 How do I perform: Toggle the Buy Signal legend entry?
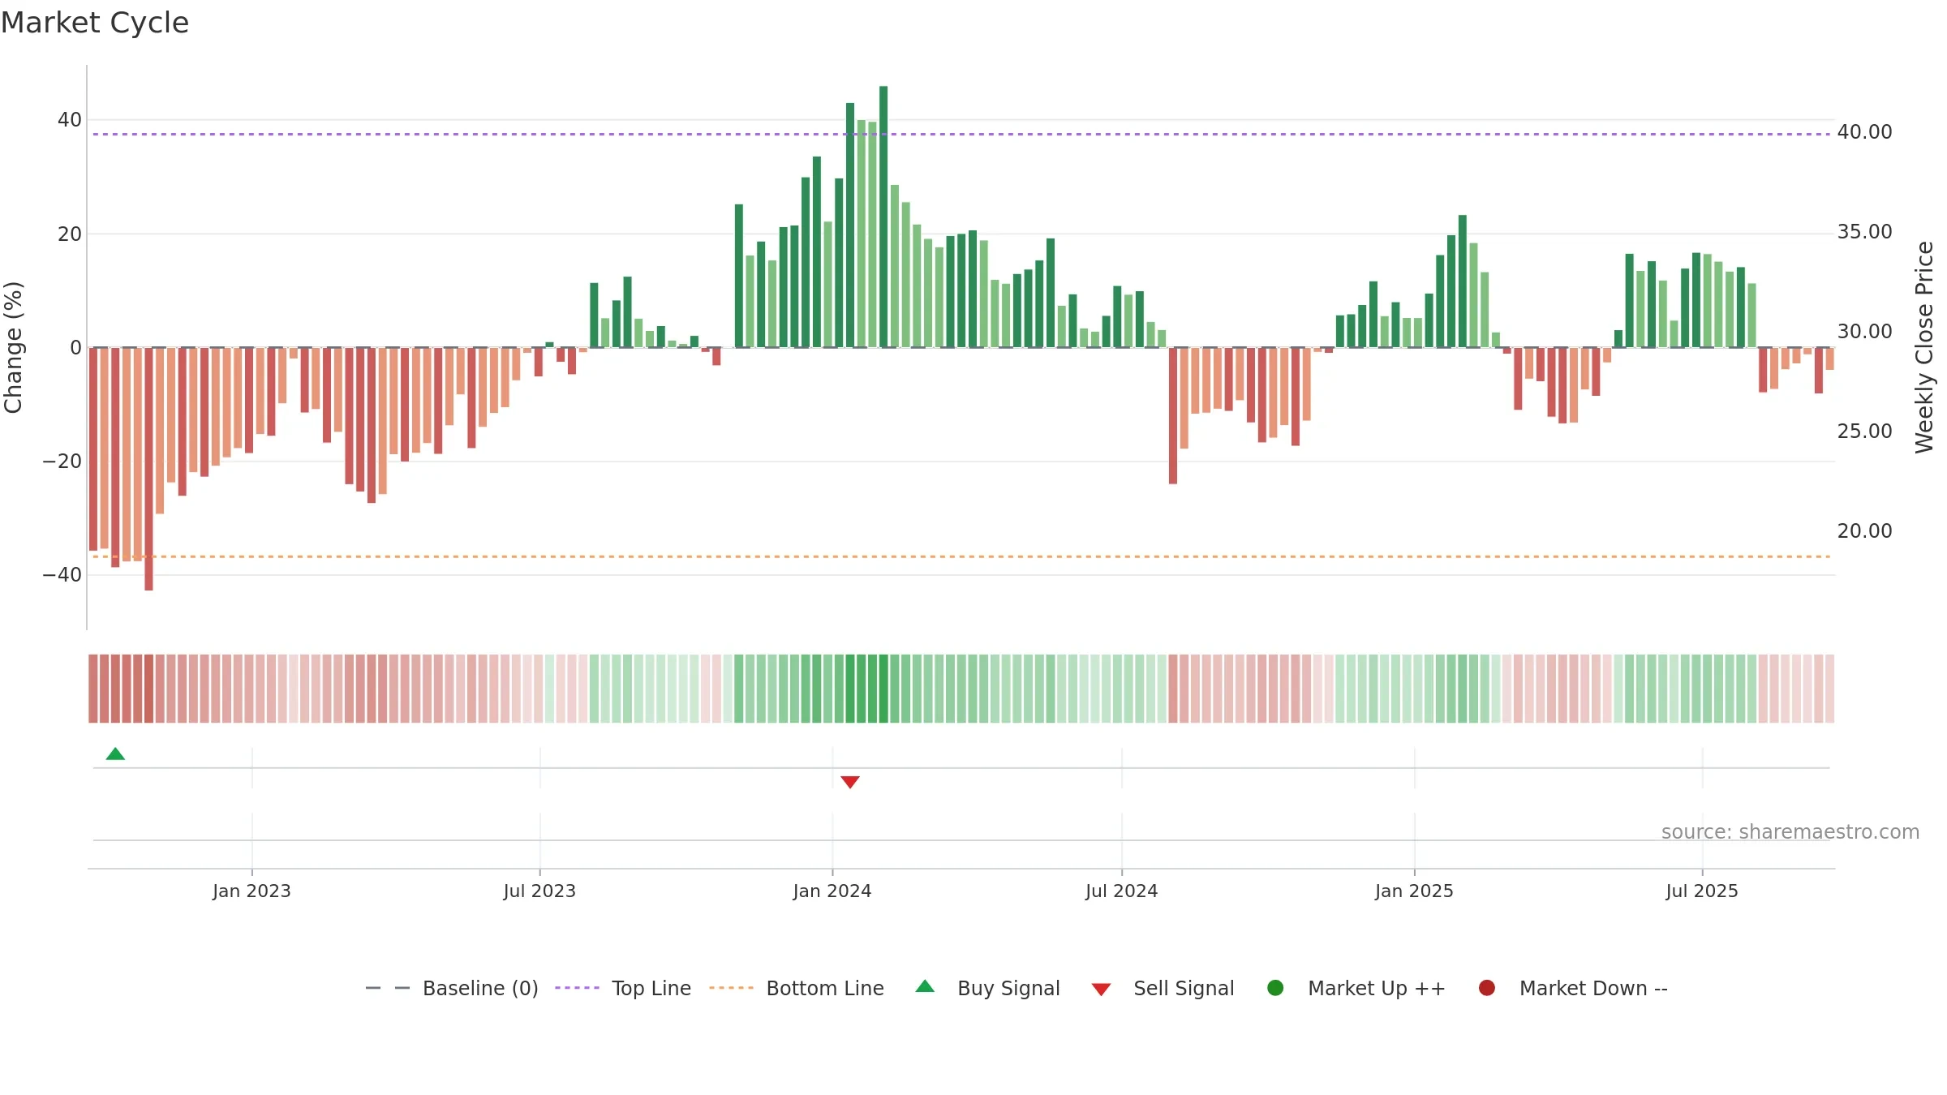[x=987, y=988]
